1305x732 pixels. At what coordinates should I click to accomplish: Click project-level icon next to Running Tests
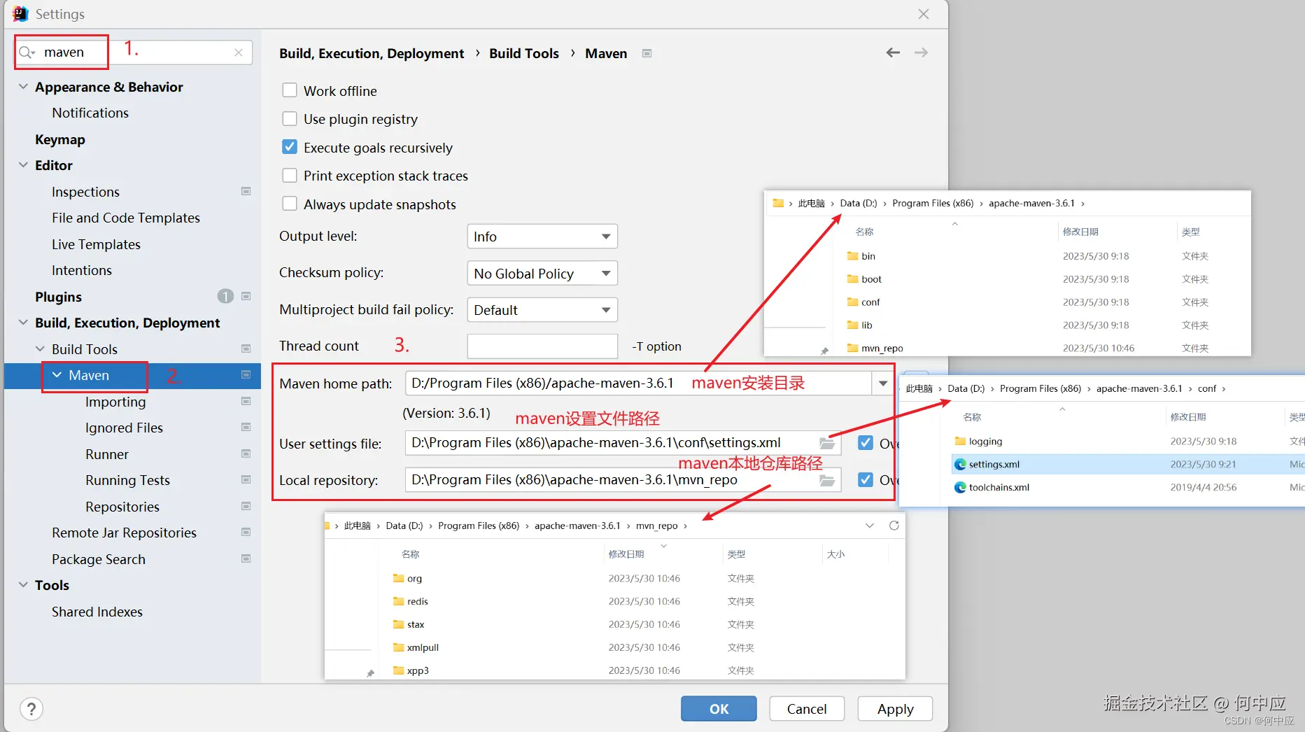(x=246, y=479)
